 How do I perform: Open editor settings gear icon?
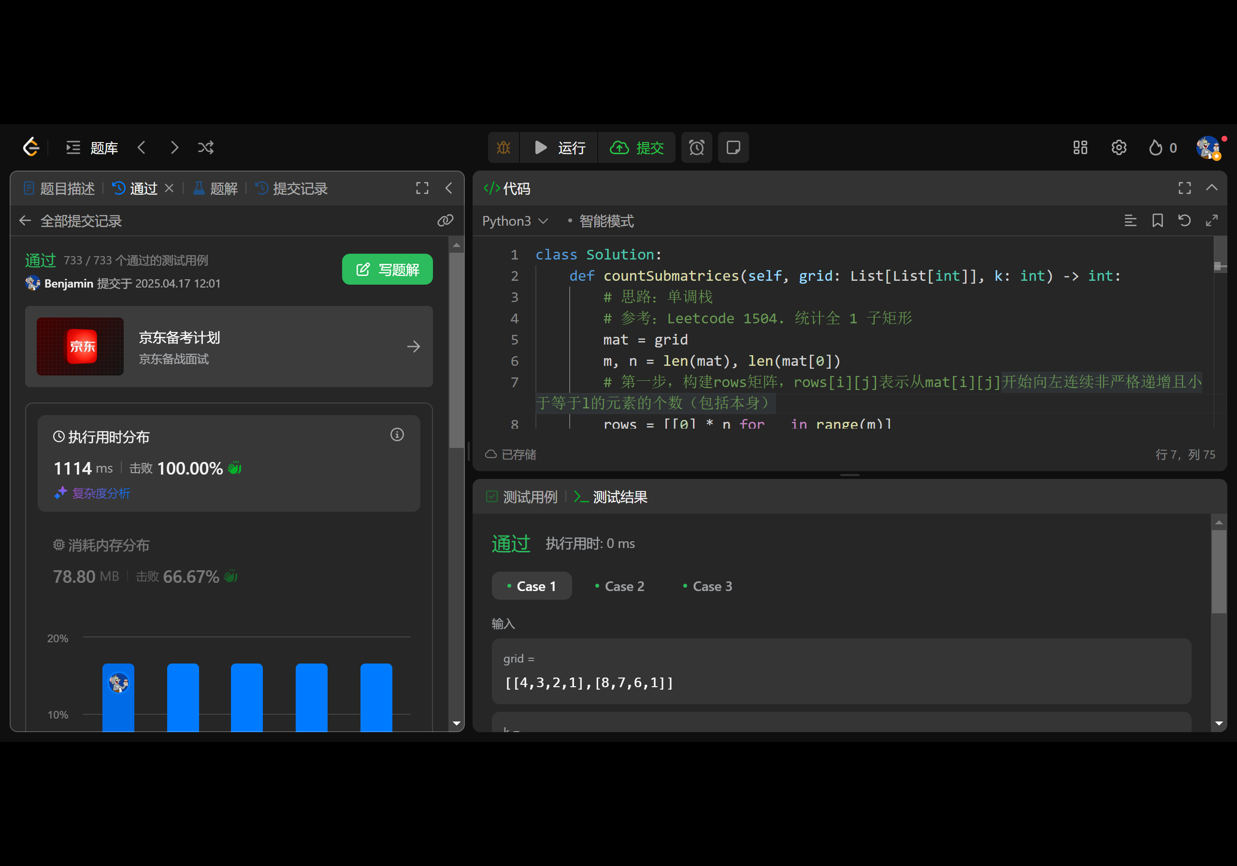(1119, 148)
